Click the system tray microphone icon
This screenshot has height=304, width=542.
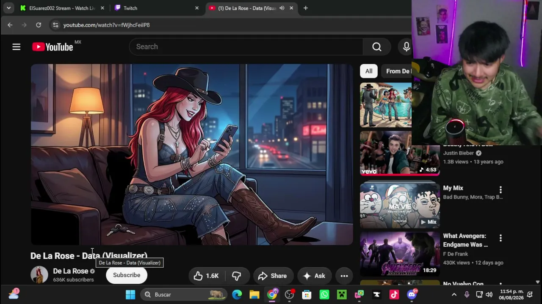tap(467, 294)
